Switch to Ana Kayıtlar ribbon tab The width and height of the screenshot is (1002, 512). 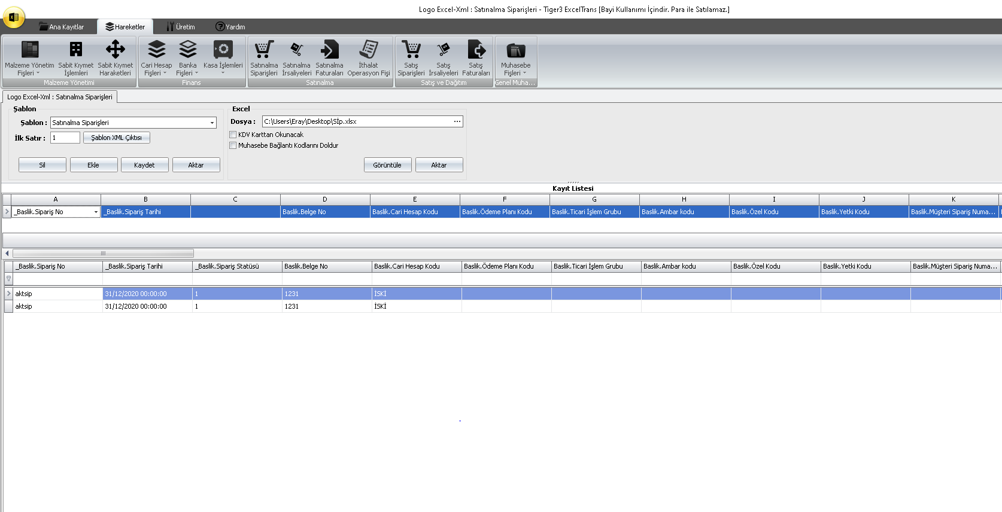pyautogui.click(x=62, y=27)
